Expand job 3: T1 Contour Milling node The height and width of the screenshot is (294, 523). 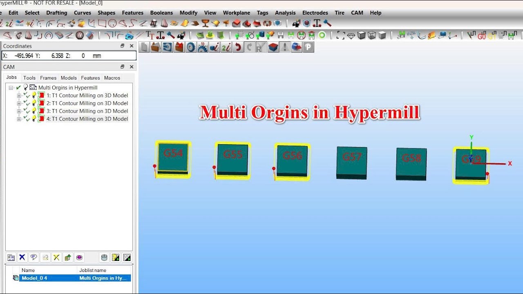point(19,111)
